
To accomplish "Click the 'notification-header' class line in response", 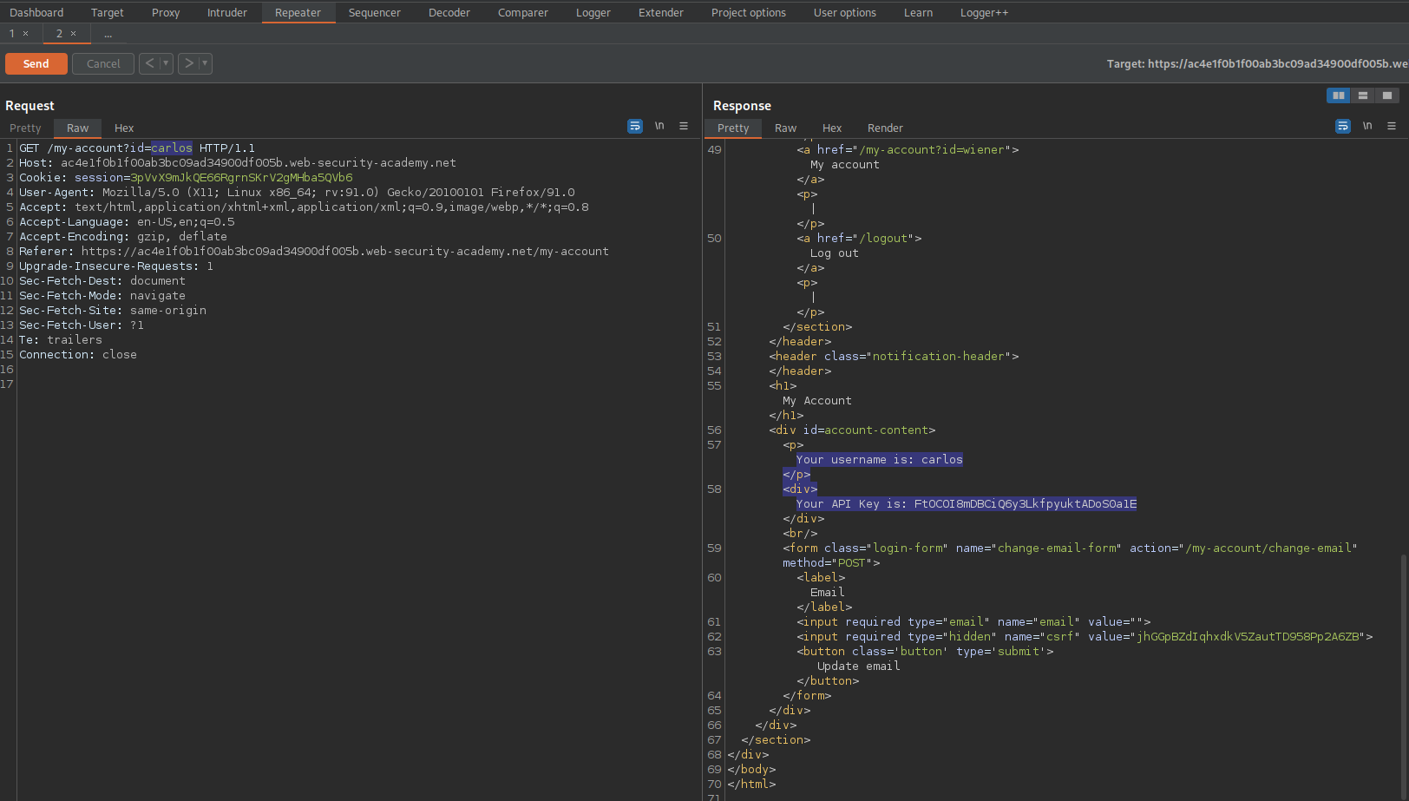I will 894,357.
